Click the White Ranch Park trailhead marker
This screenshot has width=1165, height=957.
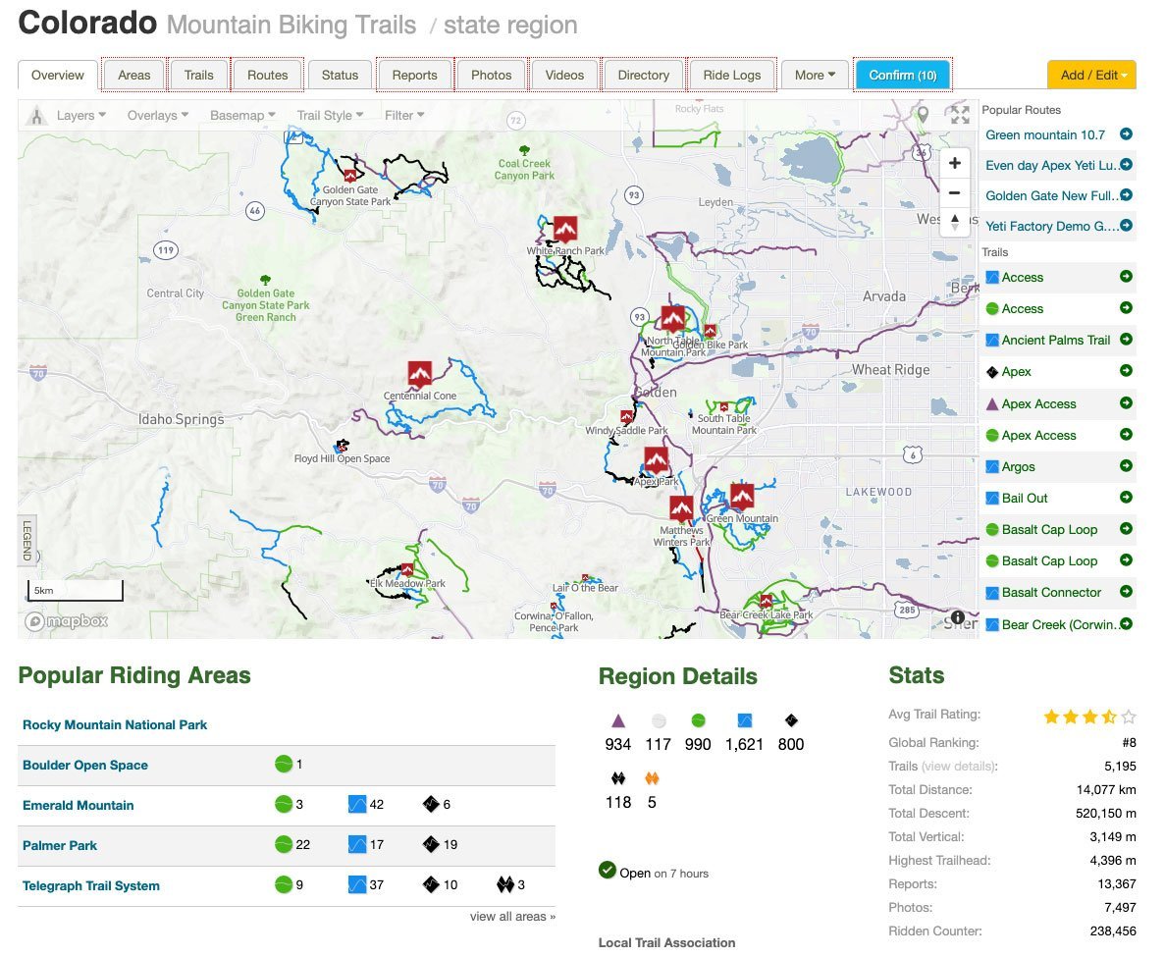pos(565,229)
